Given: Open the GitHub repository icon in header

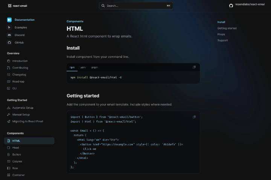Looking at the screenshot, I should click(x=231, y=6).
